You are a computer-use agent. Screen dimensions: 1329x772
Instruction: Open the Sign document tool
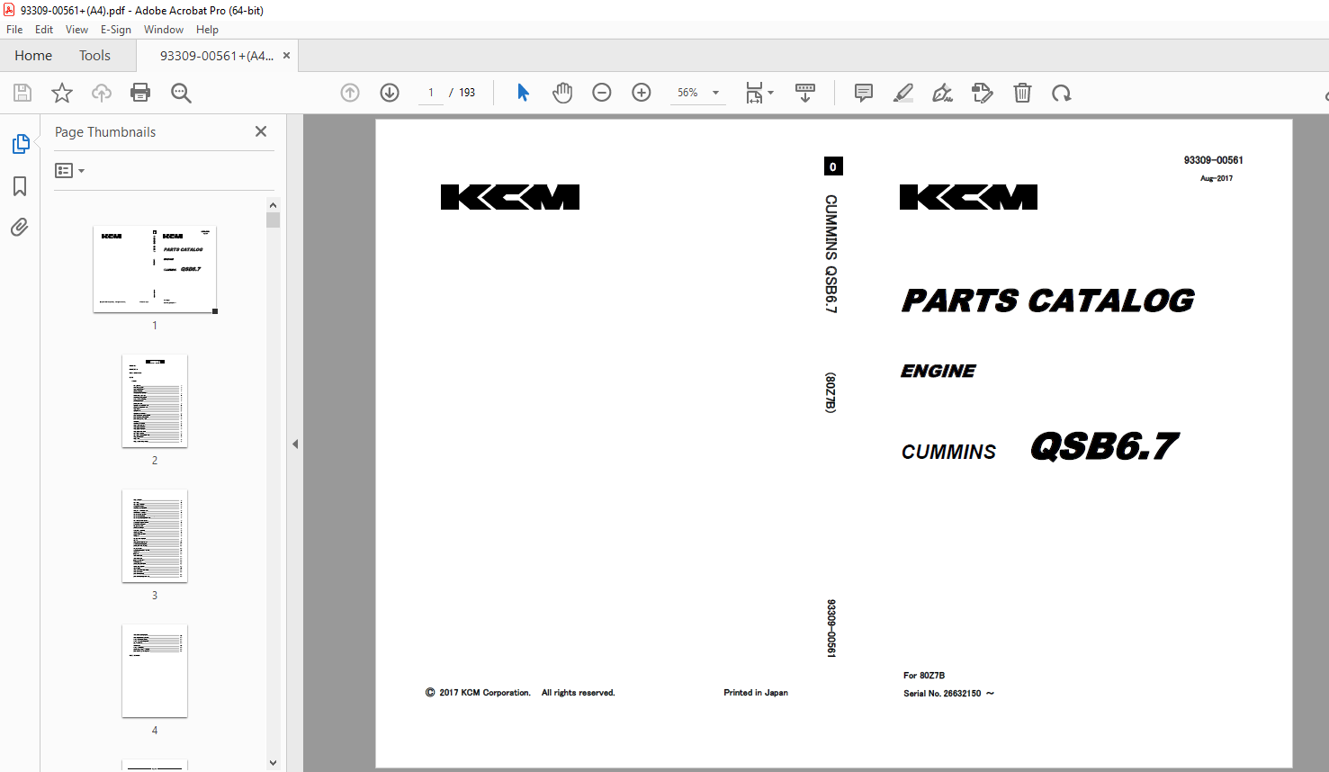[942, 93]
